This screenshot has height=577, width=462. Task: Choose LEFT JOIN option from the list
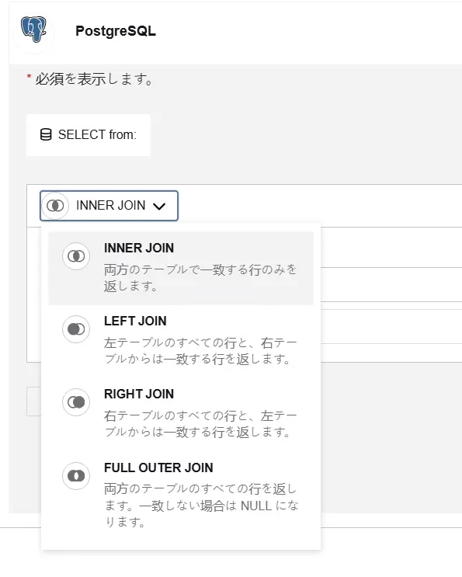181,340
